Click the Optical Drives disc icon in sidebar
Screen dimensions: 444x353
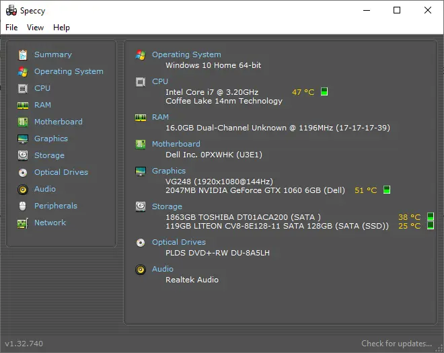point(23,172)
